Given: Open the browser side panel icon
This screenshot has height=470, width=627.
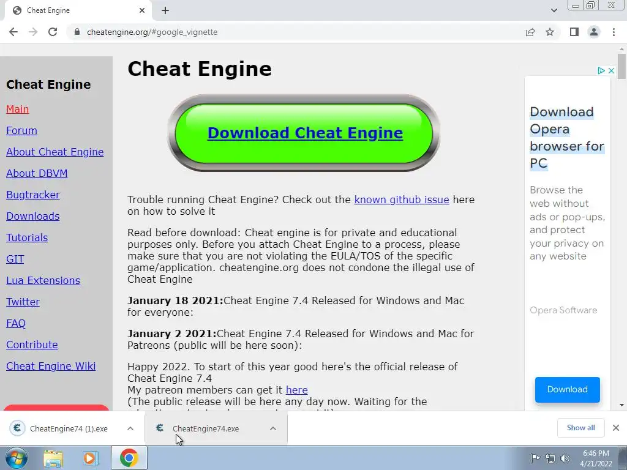Looking at the screenshot, I should click(x=574, y=32).
